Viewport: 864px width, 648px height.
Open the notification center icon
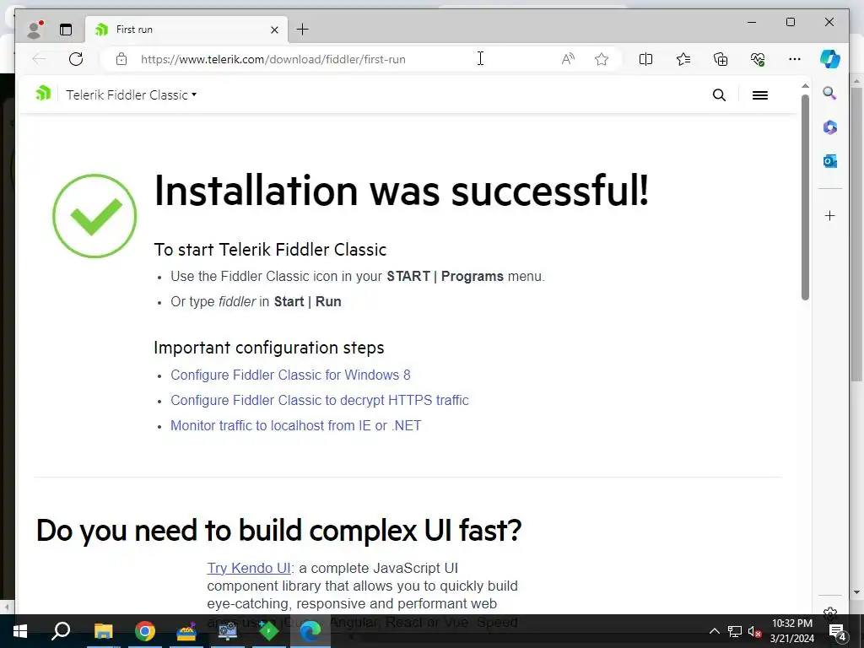tap(838, 632)
